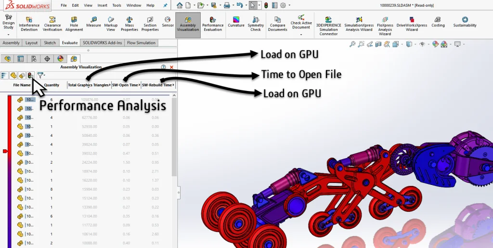Image resolution: width=493 pixels, height=248 pixels.
Task: Open ConfigurationManager panel tab
Action: [34, 59]
